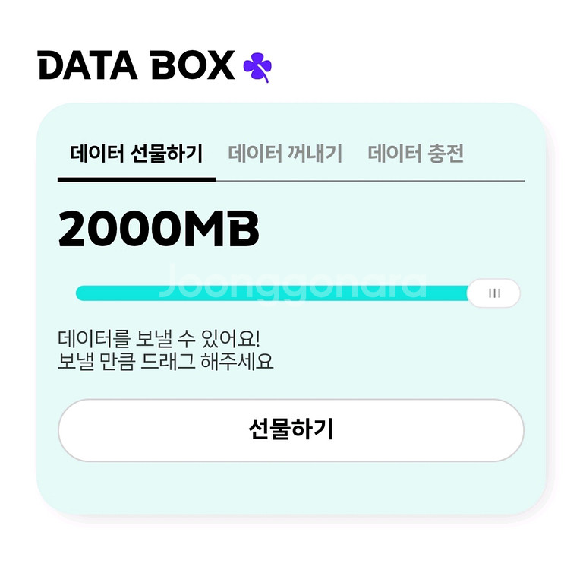Click the purple clover icon
The height and width of the screenshot is (570, 583).
coord(257,67)
